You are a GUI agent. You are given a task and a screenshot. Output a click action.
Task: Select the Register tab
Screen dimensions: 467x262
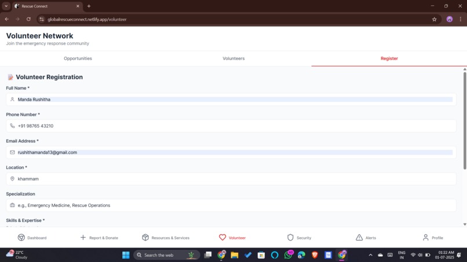(x=389, y=58)
